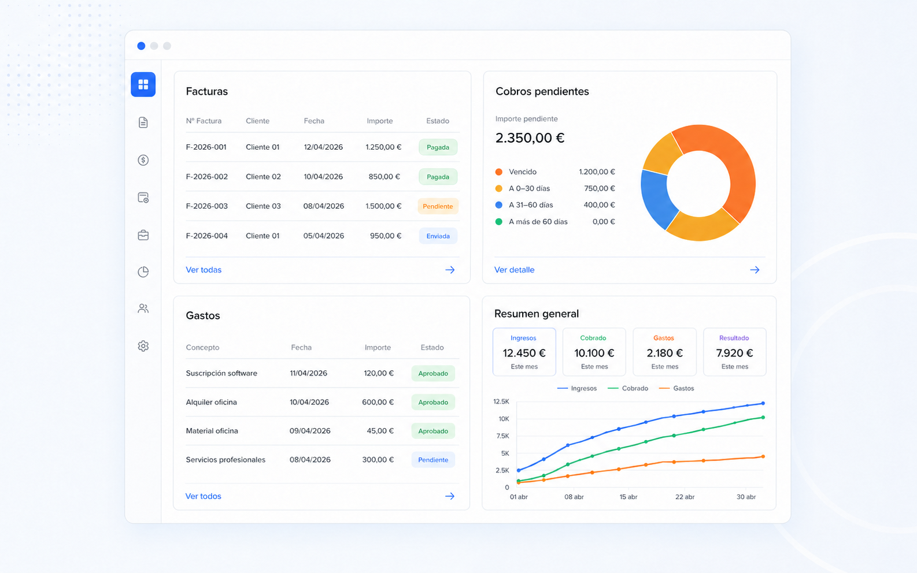Viewport: 917px width, 573px height.
Task: Open the settings gear icon
Action: pyautogui.click(x=143, y=346)
